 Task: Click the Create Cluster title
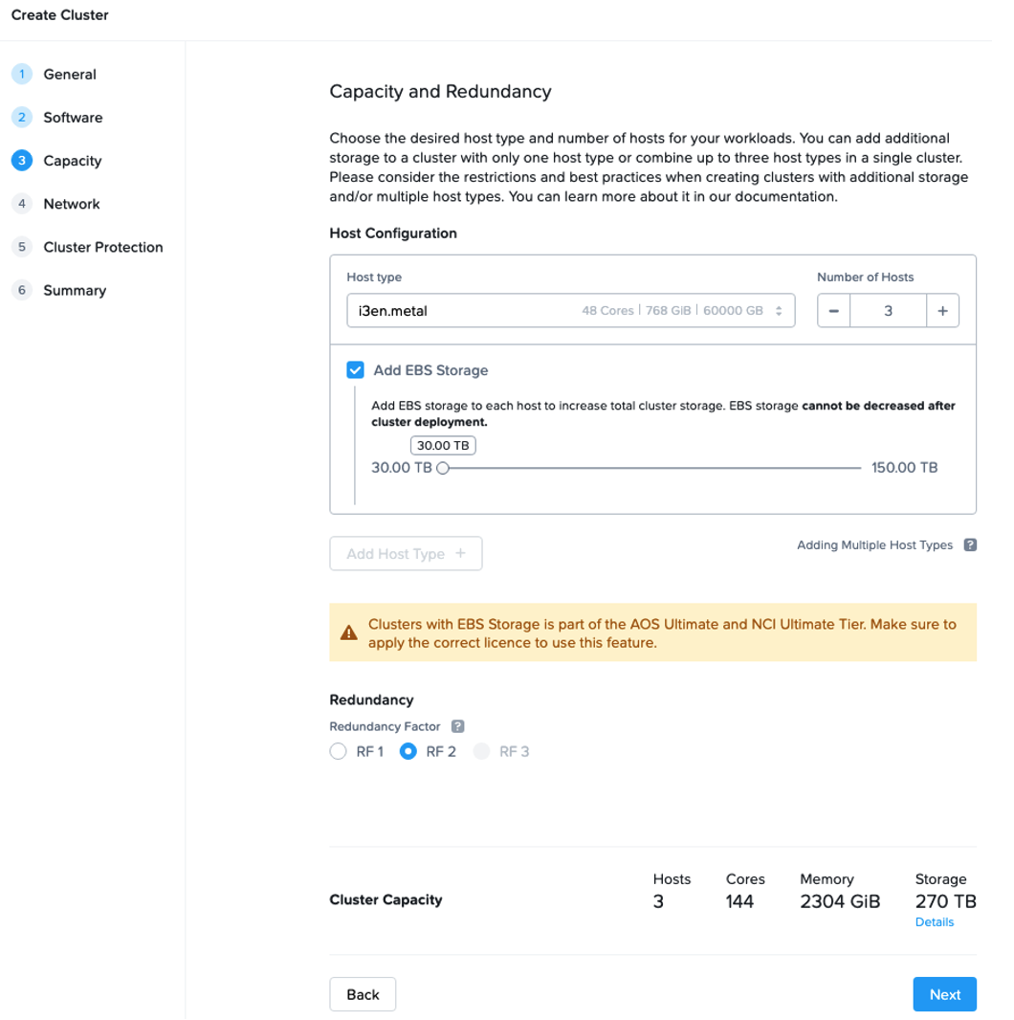click(x=60, y=15)
